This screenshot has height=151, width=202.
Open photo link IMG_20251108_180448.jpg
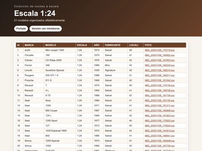(159, 141)
